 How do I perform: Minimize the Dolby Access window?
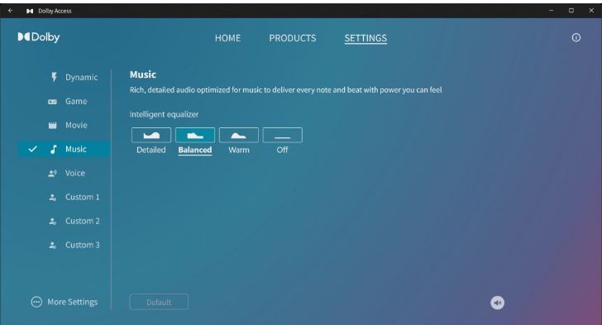(x=552, y=11)
